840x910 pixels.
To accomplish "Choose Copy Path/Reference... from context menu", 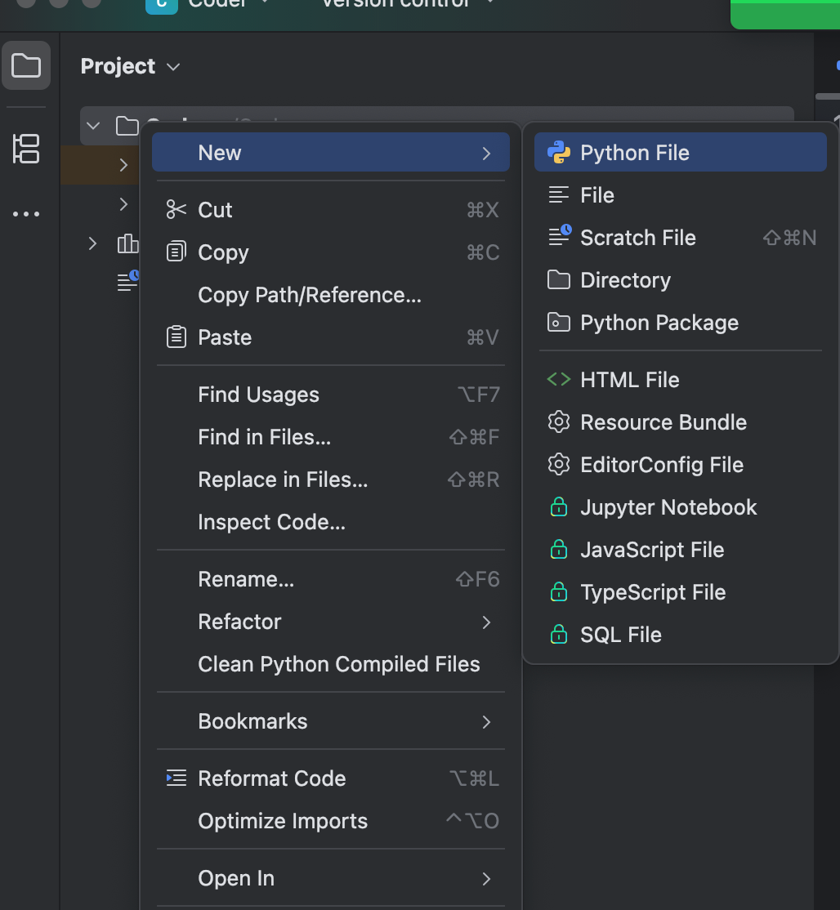I will coord(331,295).
